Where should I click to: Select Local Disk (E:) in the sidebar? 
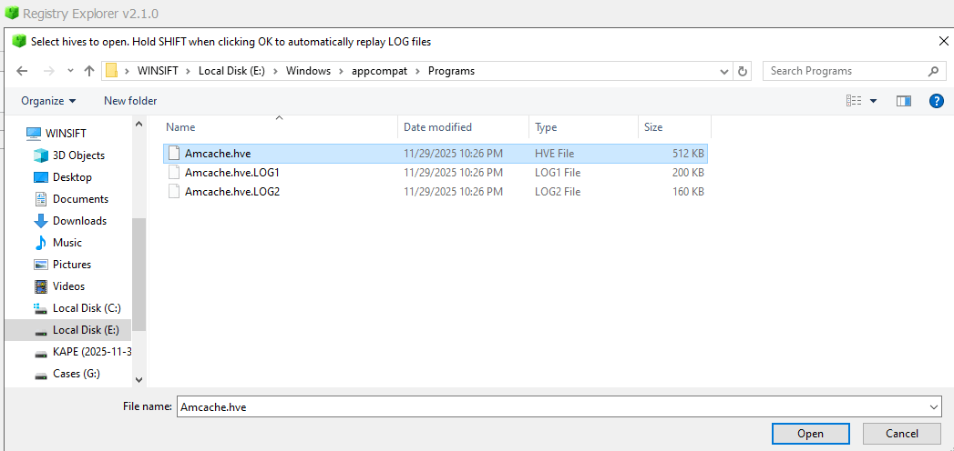68,330
